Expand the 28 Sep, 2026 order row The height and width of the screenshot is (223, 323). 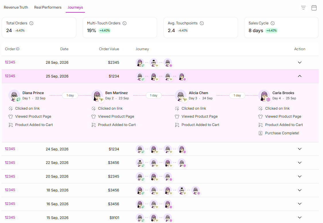(x=300, y=63)
